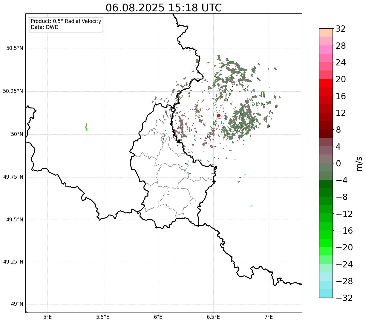
Task: Click the 49.25°N latitude label
Action: point(13,262)
